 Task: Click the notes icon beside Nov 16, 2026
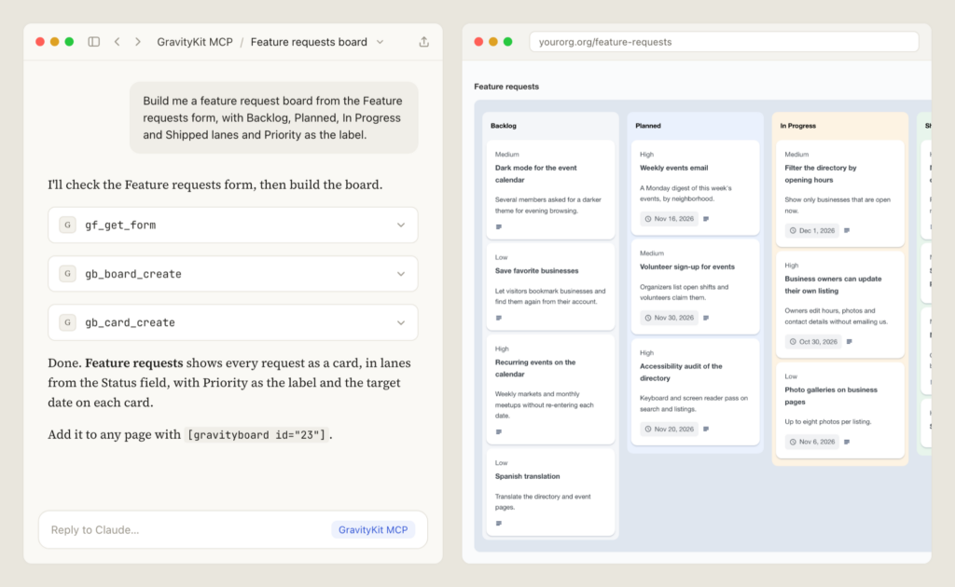click(x=706, y=219)
